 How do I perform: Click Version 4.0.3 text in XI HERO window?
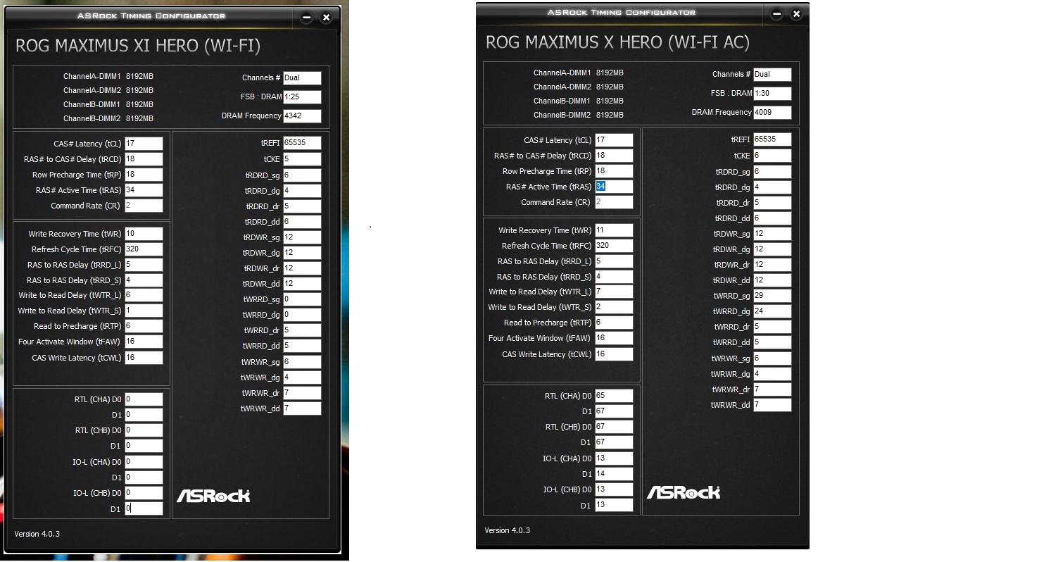37,534
